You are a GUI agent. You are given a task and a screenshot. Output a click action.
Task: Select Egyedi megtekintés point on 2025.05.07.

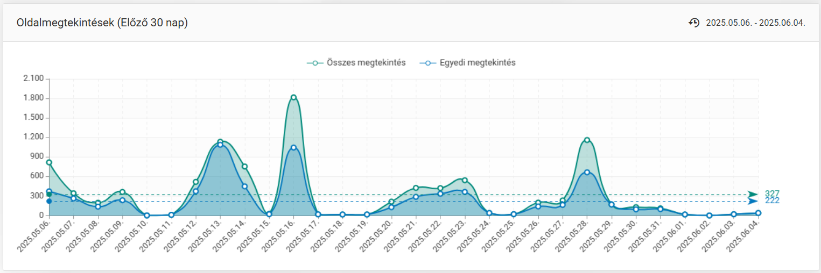(73, 198)
